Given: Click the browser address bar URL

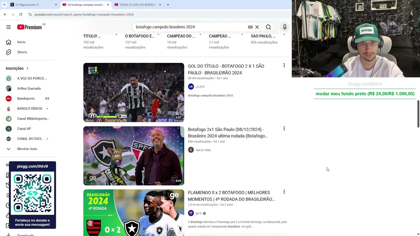Looking at the screenshot, I should [x=84, y=14].
